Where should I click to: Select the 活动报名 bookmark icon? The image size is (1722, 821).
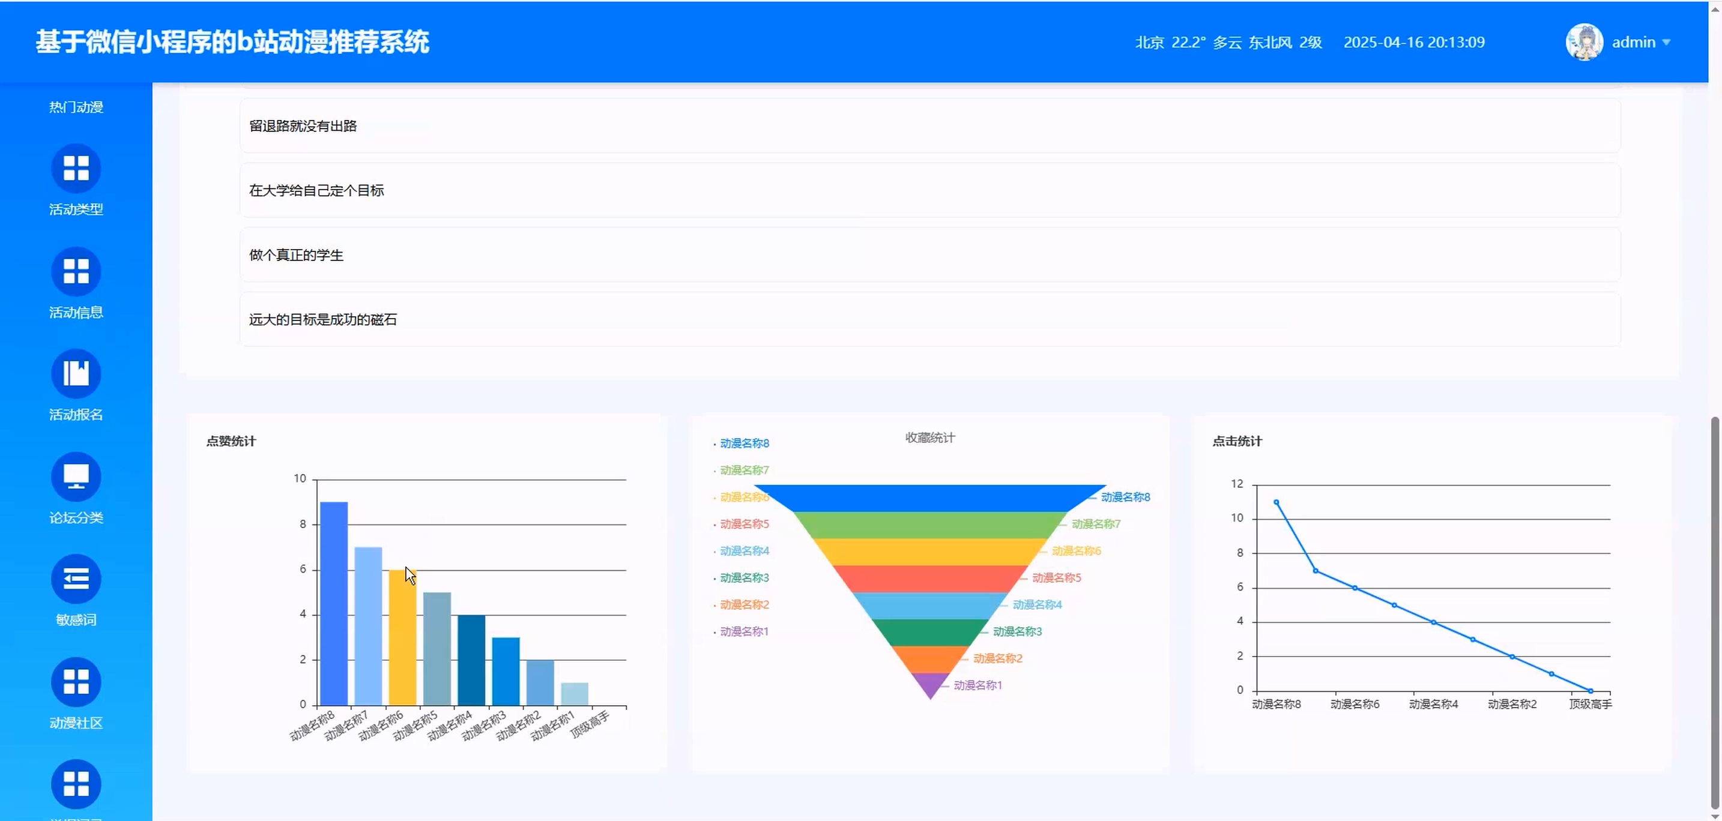[x=76, y=373]
